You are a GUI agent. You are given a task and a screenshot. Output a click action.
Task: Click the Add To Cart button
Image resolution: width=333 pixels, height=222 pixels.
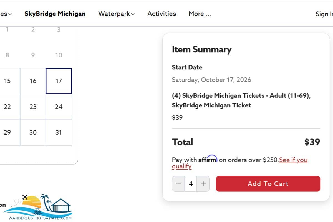268,184
